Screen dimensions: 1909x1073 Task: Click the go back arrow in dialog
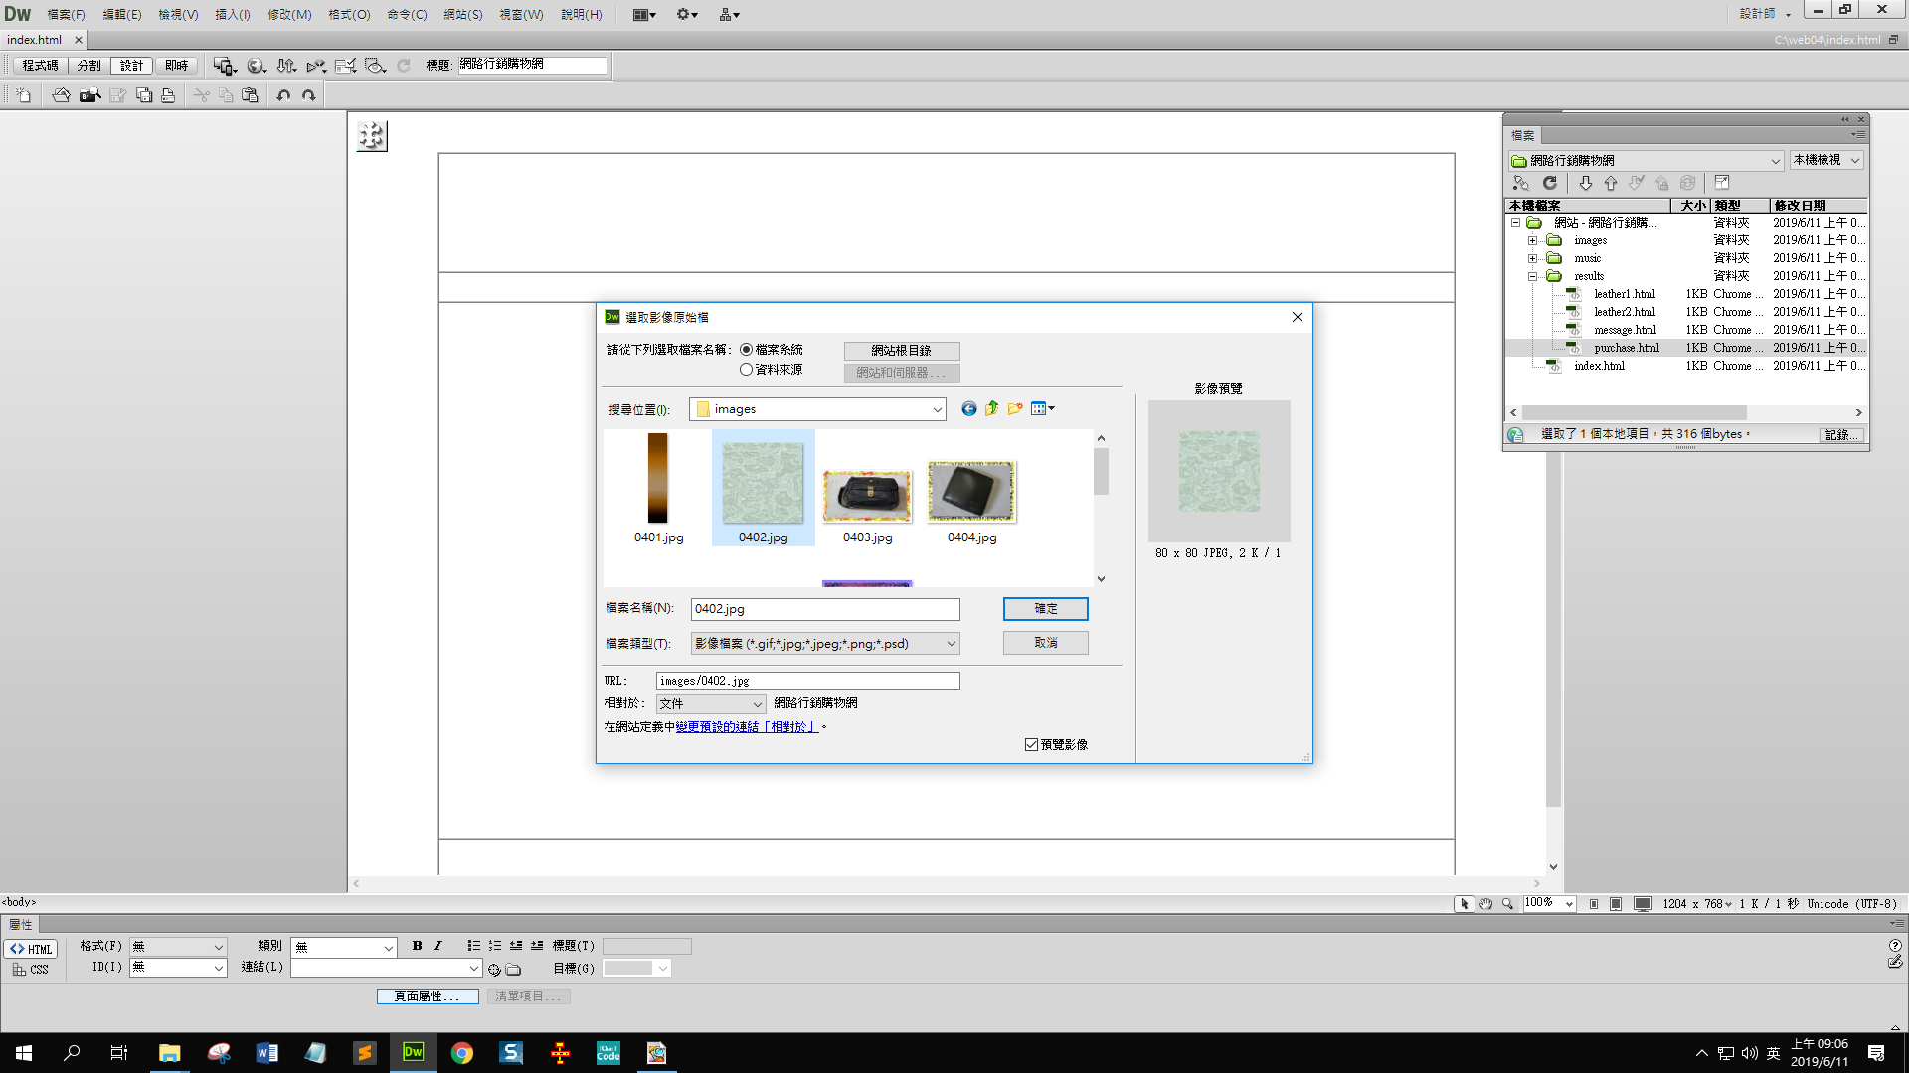tap(968, 409)
